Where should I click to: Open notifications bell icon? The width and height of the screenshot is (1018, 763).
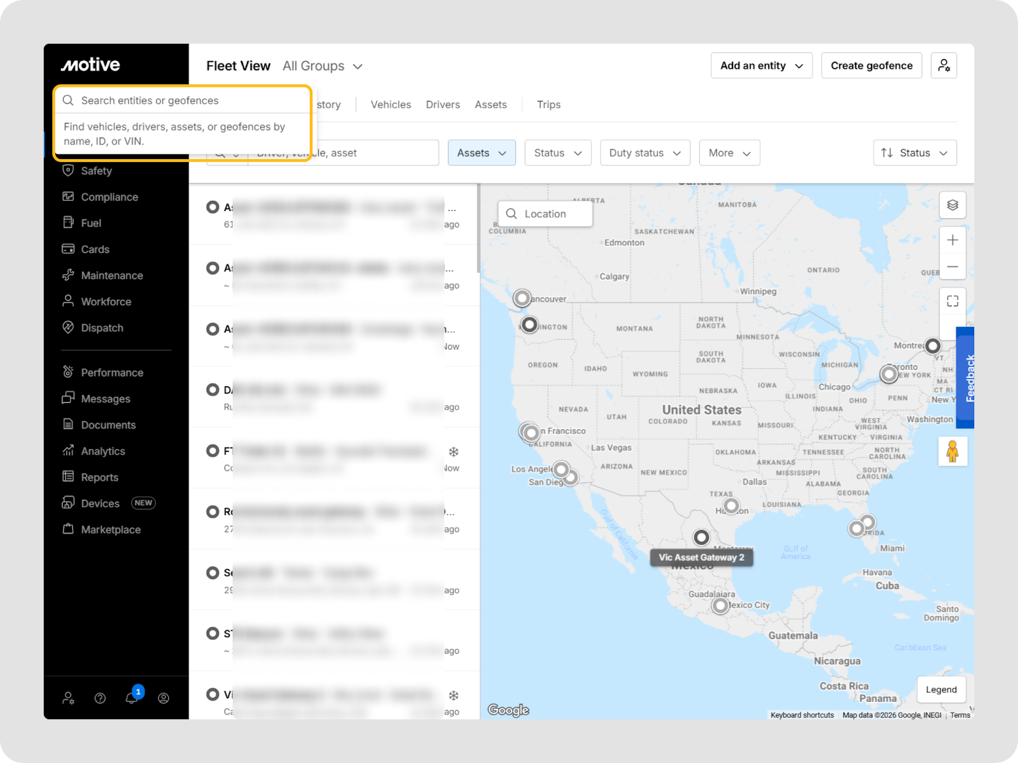point(132,698)
